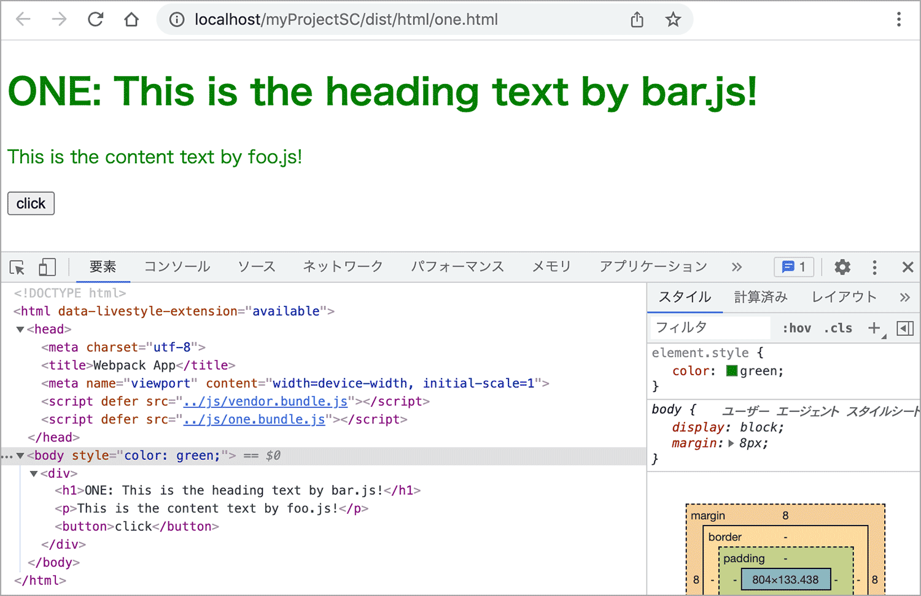Viewport: 921px width, 596px height.
Task: Open the Chrome three-dot menu
Action: tap(899, 20)
